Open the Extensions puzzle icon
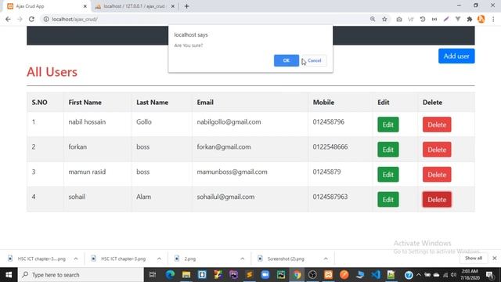501x282 pixels. click(470, 19)
